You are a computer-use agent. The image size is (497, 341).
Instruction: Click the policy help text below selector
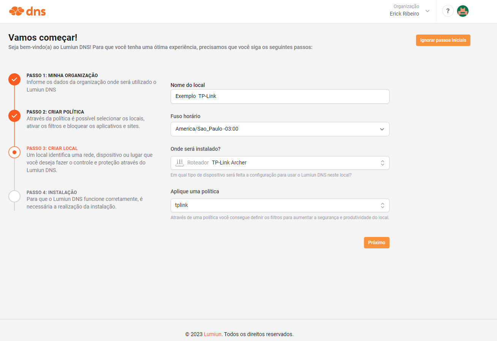click(x=280, y=218)
